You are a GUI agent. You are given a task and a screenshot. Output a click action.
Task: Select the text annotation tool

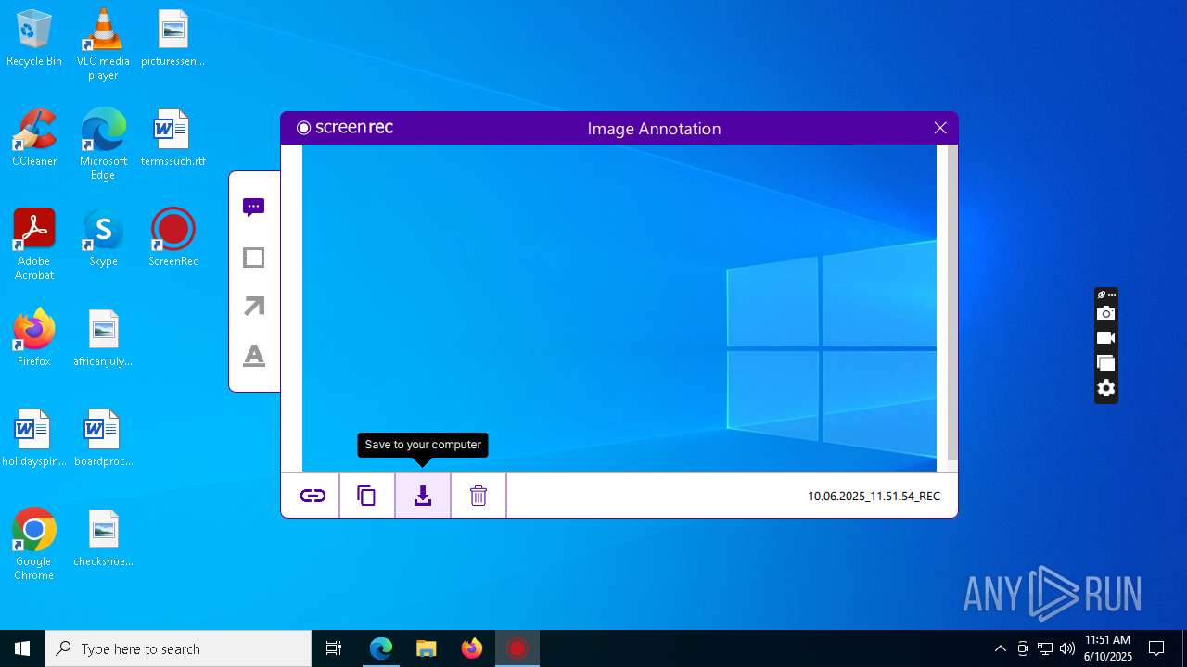[x=254, y=356]
